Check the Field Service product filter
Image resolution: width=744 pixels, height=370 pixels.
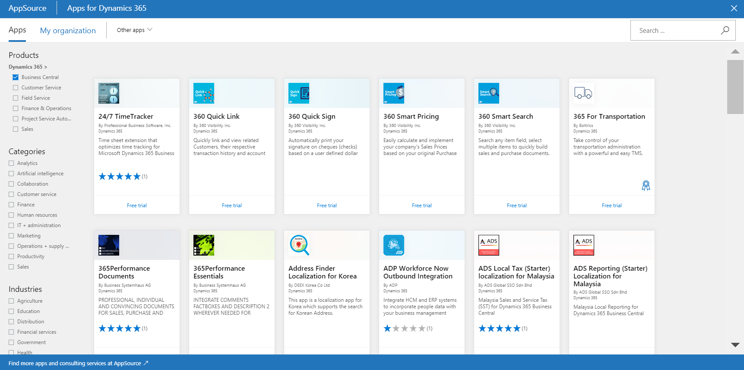16,98
